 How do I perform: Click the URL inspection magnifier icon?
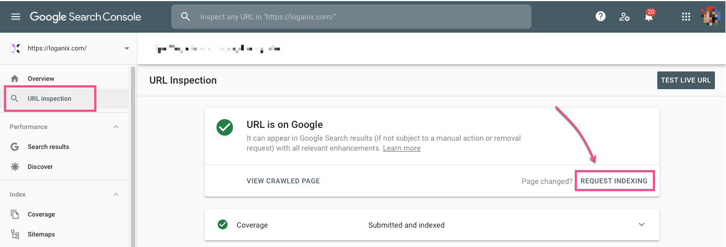click(15, 99)
